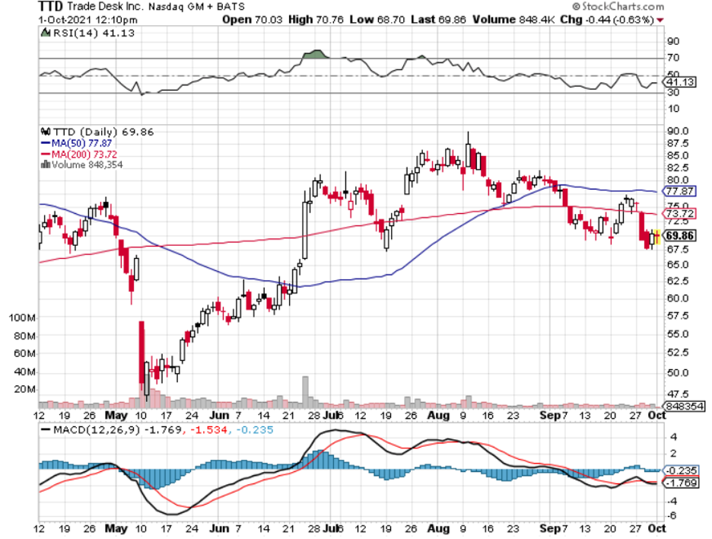
Task: Click the blue MA(50) price tag 77.87
Action: (x=679, y=191)
